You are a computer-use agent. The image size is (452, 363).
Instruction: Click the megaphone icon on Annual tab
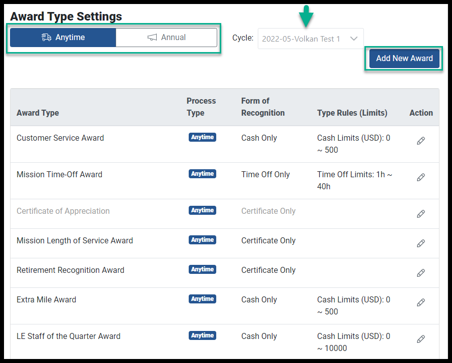click(152, 37)
